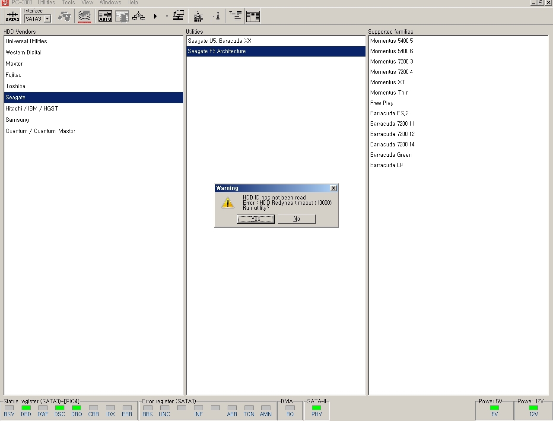553x421 pixels.
Task: Click the play arrow toolbar button
Action: pos(156,16)
